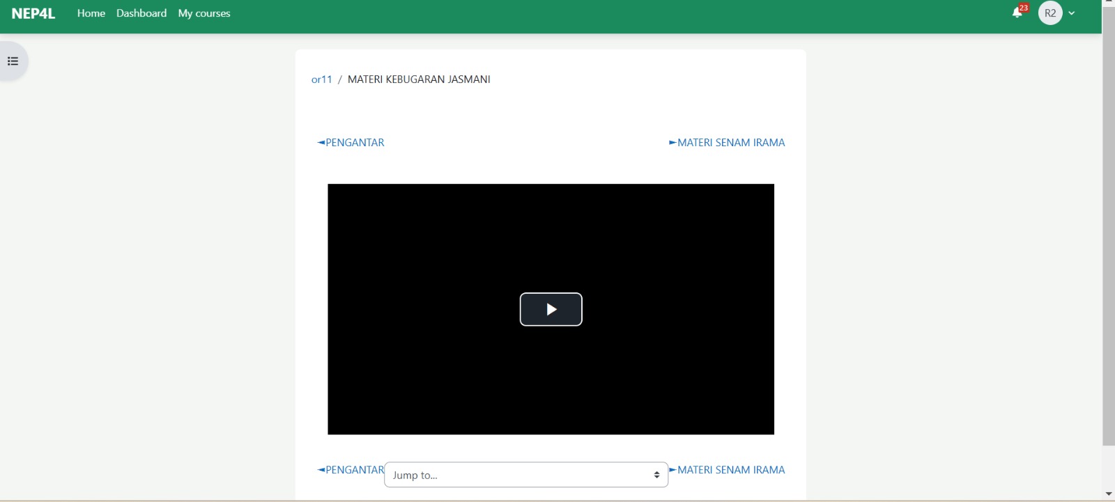The height and width of the screenshot is (502, 1115).
Task: Click the or11 breadcrumb link
Action: click(x=322, y=79)
